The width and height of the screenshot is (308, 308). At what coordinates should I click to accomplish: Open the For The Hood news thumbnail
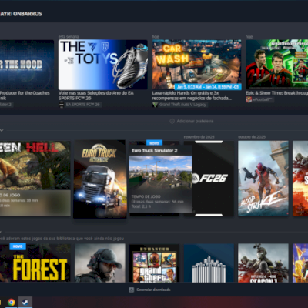pos(27,65)
